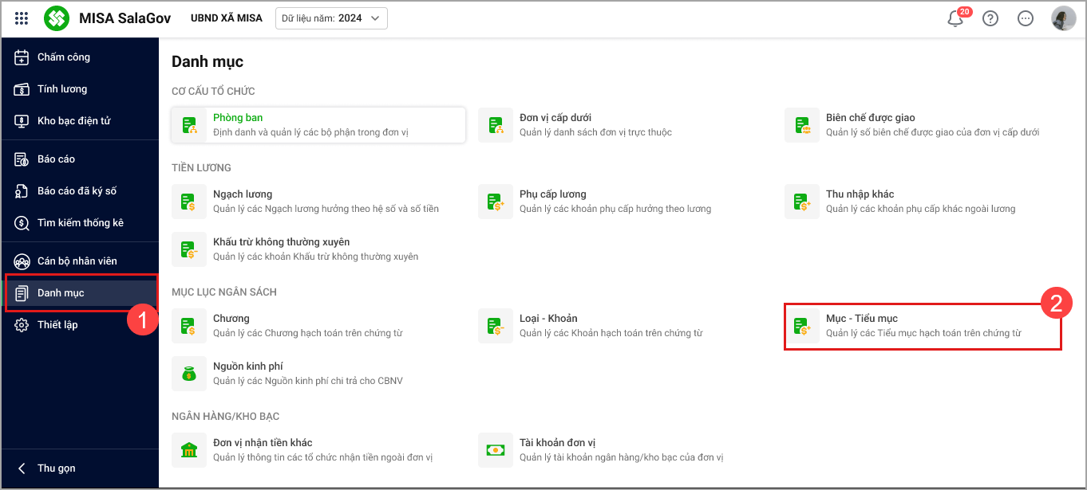Click the Đơn vị nhận tiền khác bank icon

[x=188, y=449]
